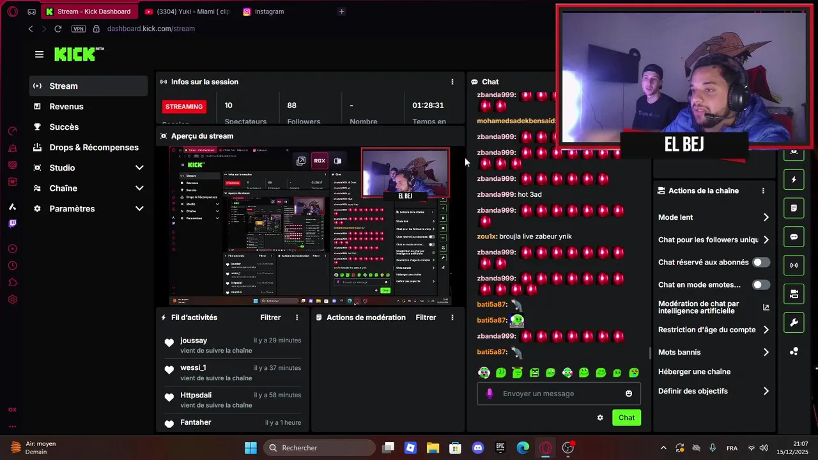Click the Envoyer un message field
This screenshot has width=818, height=460.
(559, 394)
